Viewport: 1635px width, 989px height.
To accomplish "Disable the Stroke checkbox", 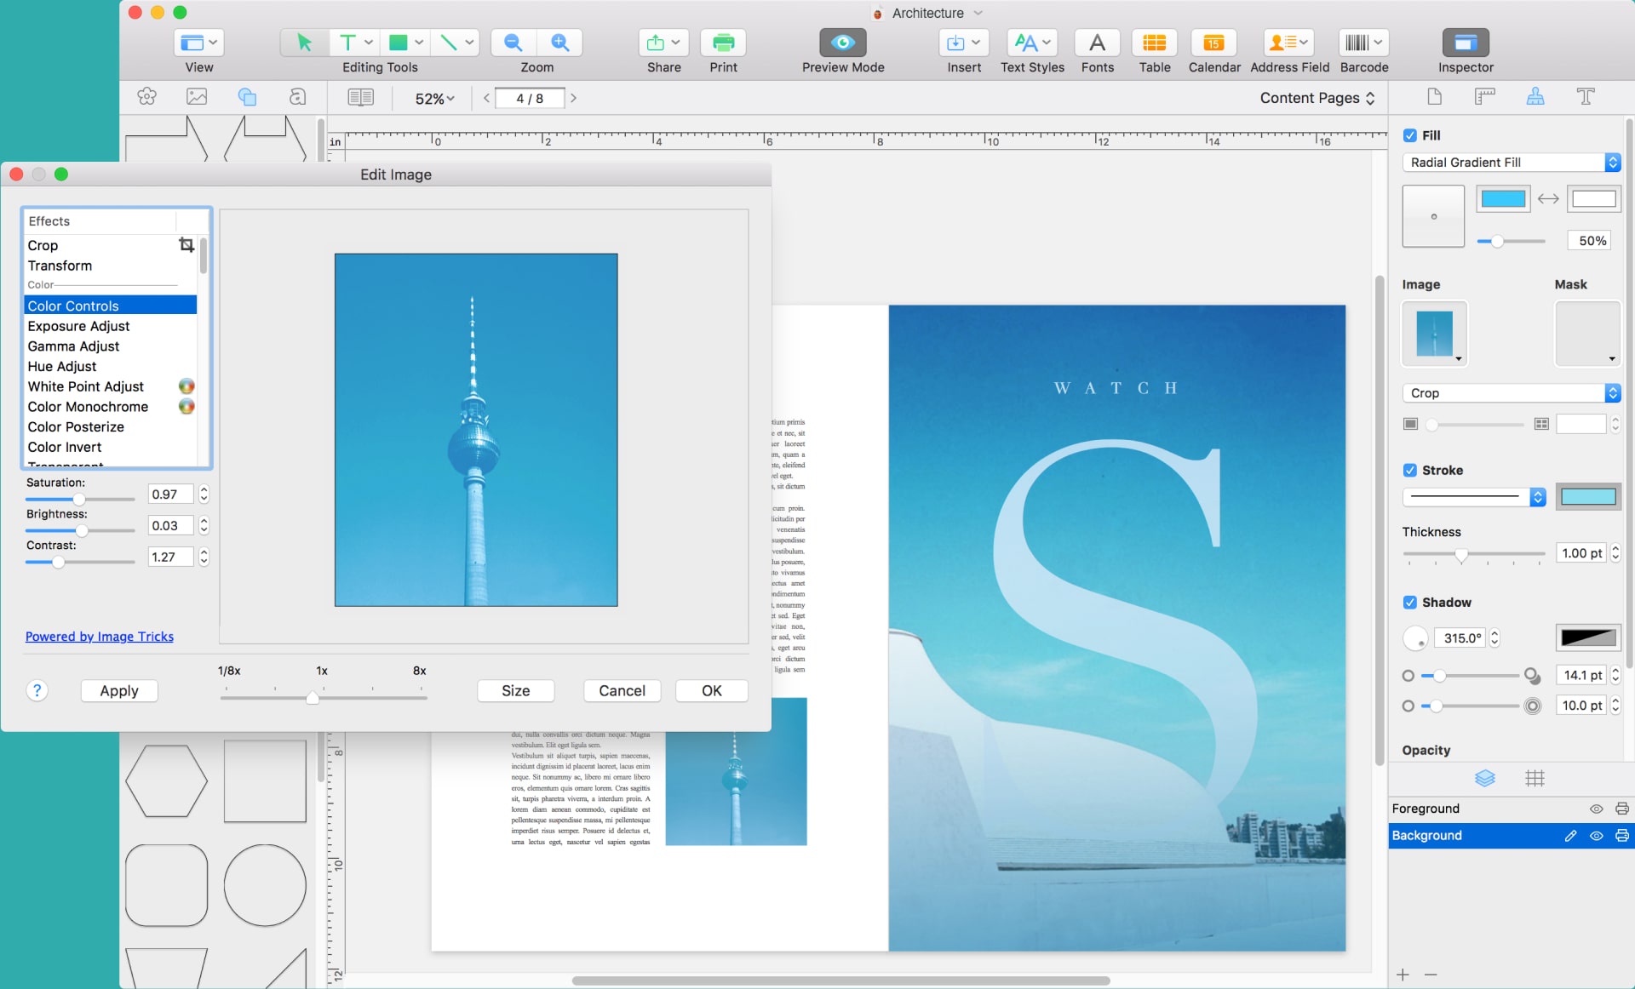I will tap(1409, 470).
